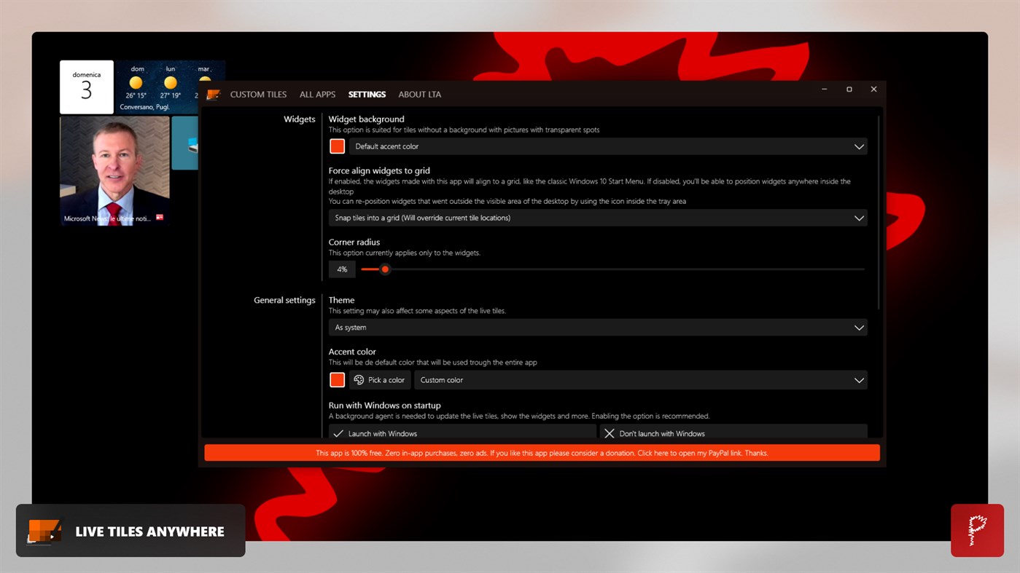Viewport: 1020px width, 573px height.
Task: Click the X icon beside Don't launch with Windows
Action: (610, 433)
